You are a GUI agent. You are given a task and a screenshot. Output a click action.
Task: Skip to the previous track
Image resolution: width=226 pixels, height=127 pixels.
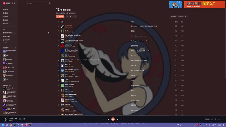coord(108,119)
